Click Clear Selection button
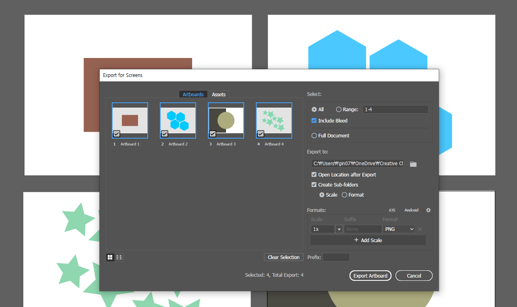The width and height of the screenshot is (517, 307). 284,257
